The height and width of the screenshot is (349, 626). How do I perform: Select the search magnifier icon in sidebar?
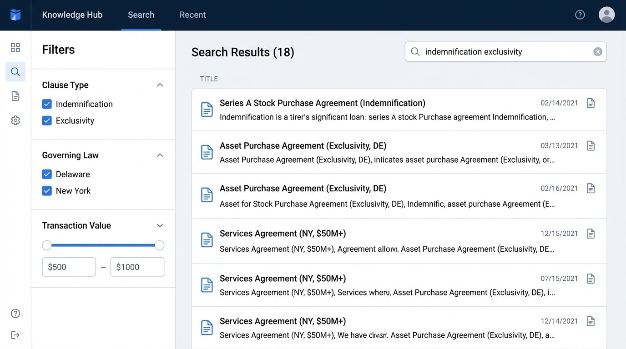pos(15,71)
